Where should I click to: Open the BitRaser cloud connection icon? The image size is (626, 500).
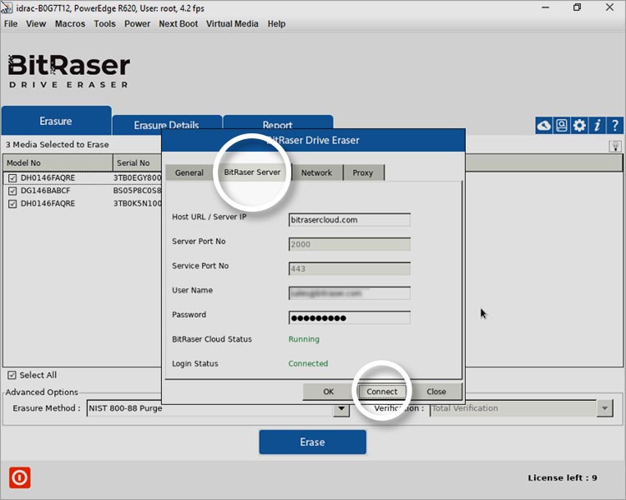543,126
